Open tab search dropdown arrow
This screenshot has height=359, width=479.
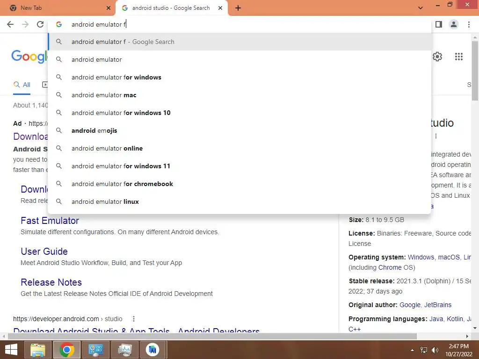[x=421, y=8]
